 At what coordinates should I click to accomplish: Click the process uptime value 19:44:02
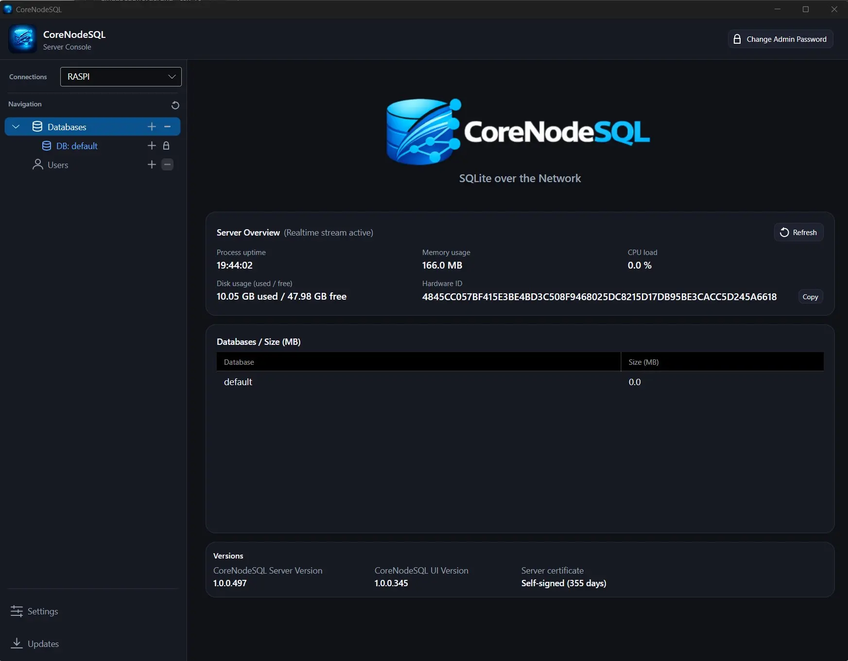235,265
